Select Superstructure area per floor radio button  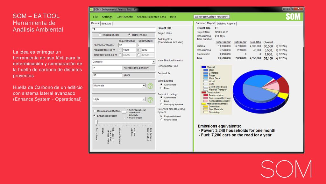pos(120,50)
